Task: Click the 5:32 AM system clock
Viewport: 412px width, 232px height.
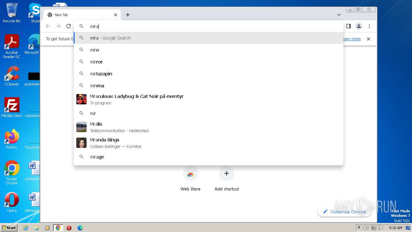Action: click(x=396, y=228)
